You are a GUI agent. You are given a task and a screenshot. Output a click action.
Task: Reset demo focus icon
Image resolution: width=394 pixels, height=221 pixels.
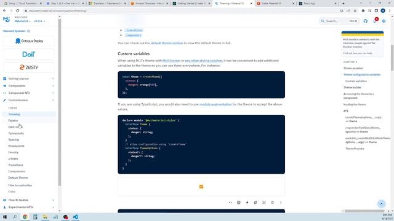point(264,203)
